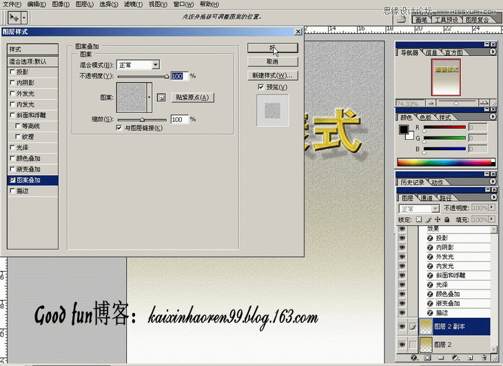The height and width of the screenshot is (366, 503).
Task: Hide the 图层 2 副本 layer eye
Action: [x=402, y=327]
